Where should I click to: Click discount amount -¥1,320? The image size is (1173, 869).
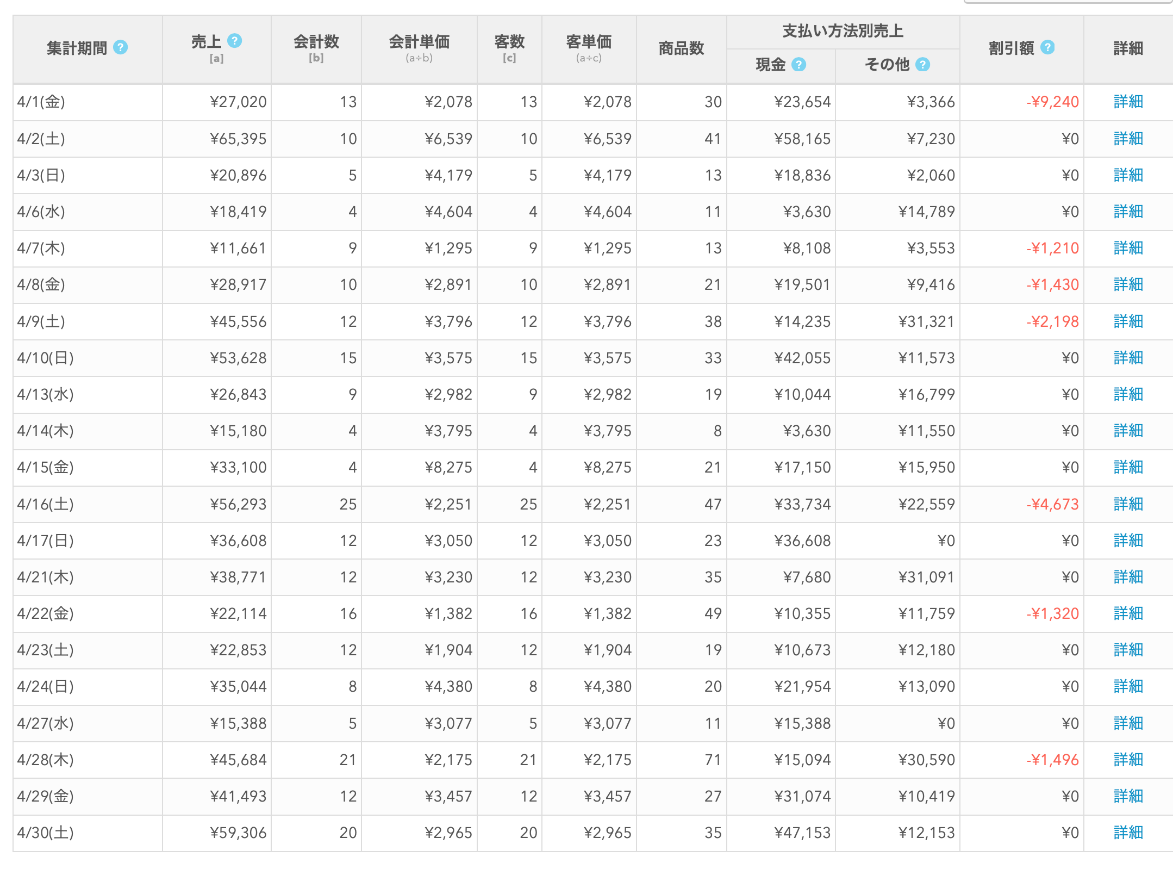[1052, 613]
